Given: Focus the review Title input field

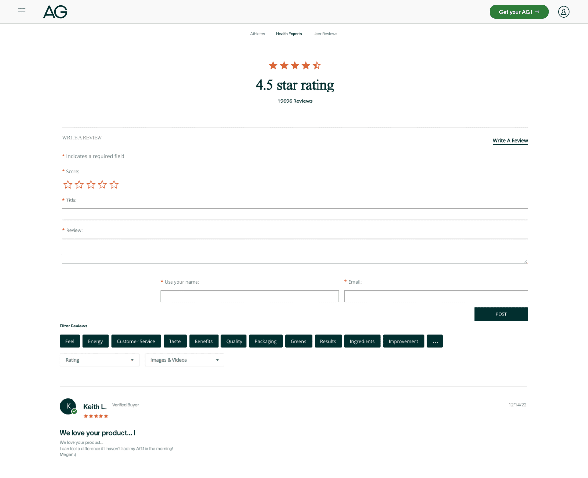Looking at the screenshot, I should (x=294, y=214).
